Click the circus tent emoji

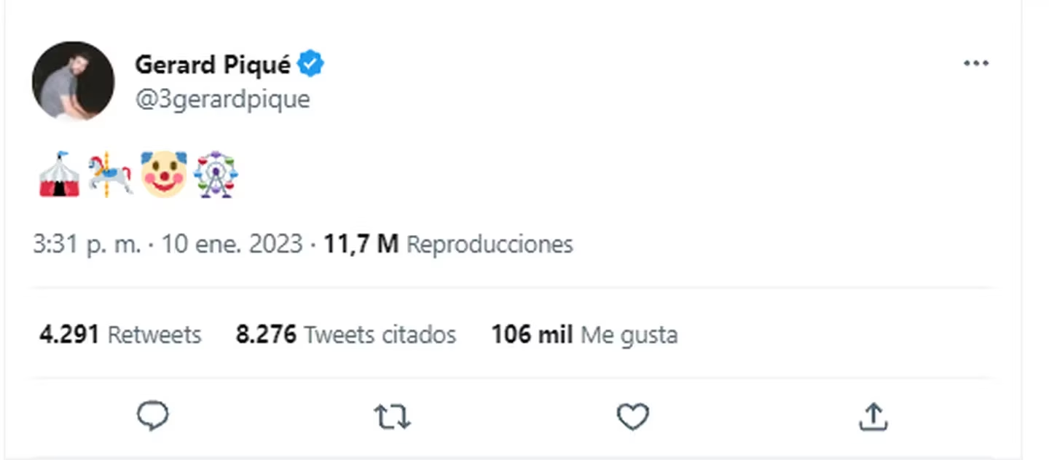(x=59, y=175)
